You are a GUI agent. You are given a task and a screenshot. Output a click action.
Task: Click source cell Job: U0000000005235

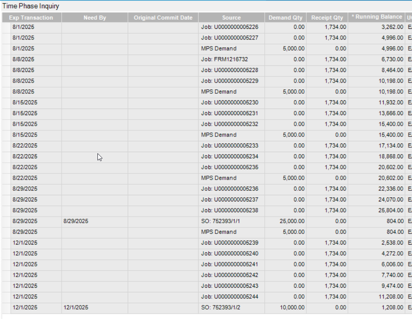coord(231,167)
